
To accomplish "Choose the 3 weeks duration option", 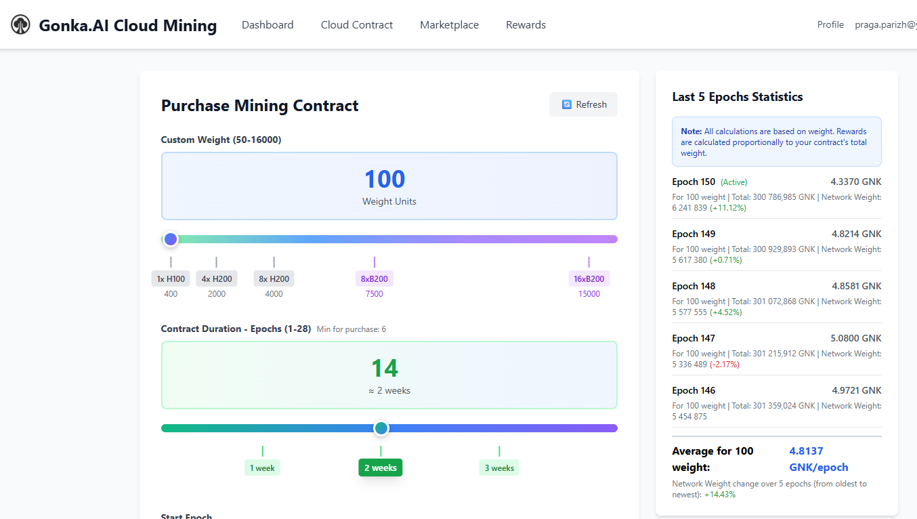I will (x=499, y=468).
